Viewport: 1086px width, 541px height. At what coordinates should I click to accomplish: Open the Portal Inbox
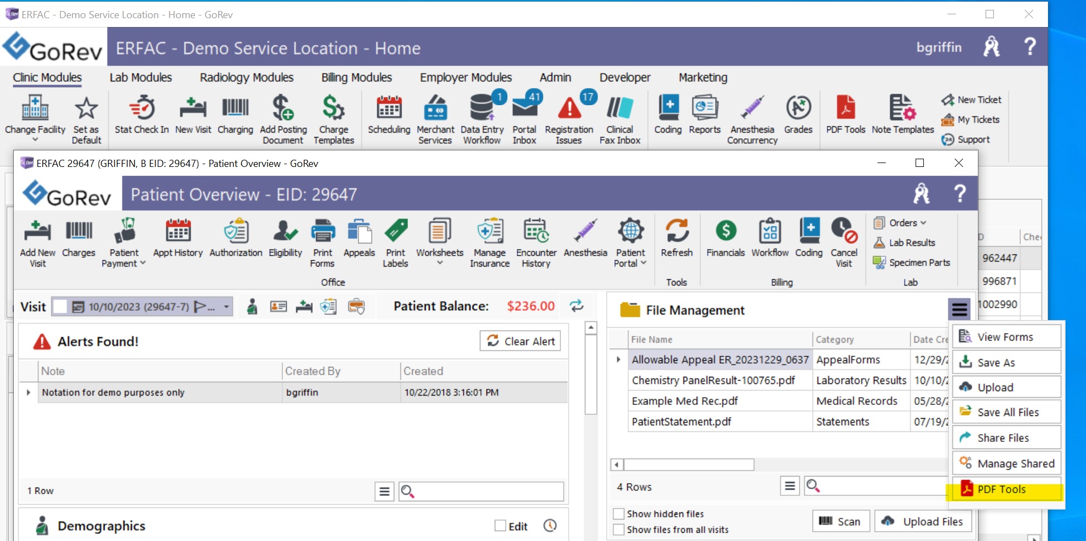525,120
